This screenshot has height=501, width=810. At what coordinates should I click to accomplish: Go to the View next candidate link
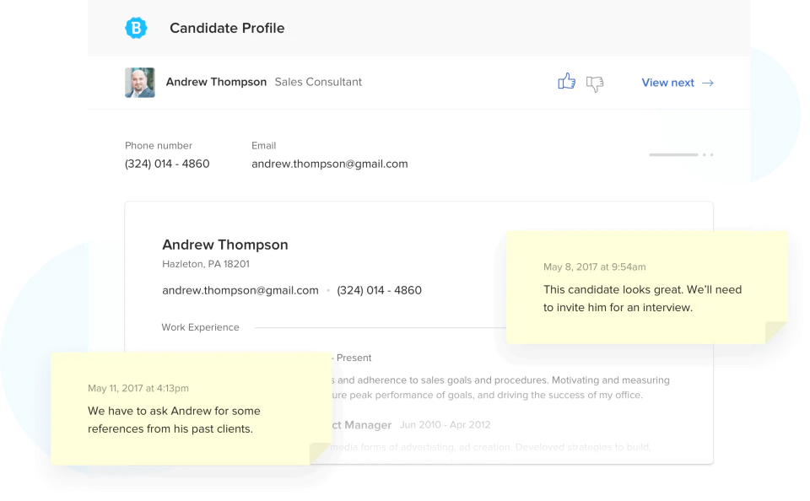tap(678, 83)
